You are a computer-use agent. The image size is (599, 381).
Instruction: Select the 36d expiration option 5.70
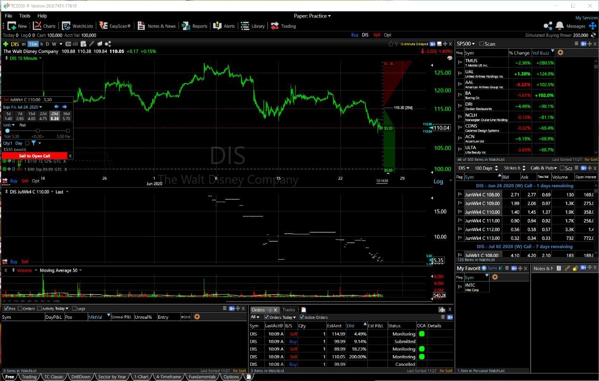click(66, 116)
